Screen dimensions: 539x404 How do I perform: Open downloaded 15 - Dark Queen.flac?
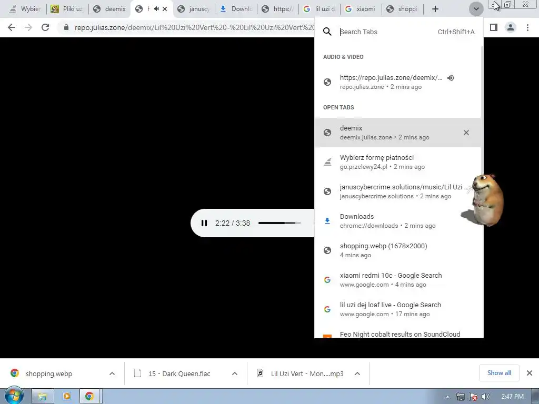point(179,373)
